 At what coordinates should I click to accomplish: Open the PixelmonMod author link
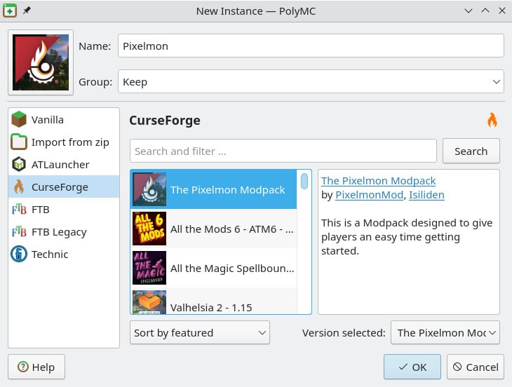tap(368, 195)
